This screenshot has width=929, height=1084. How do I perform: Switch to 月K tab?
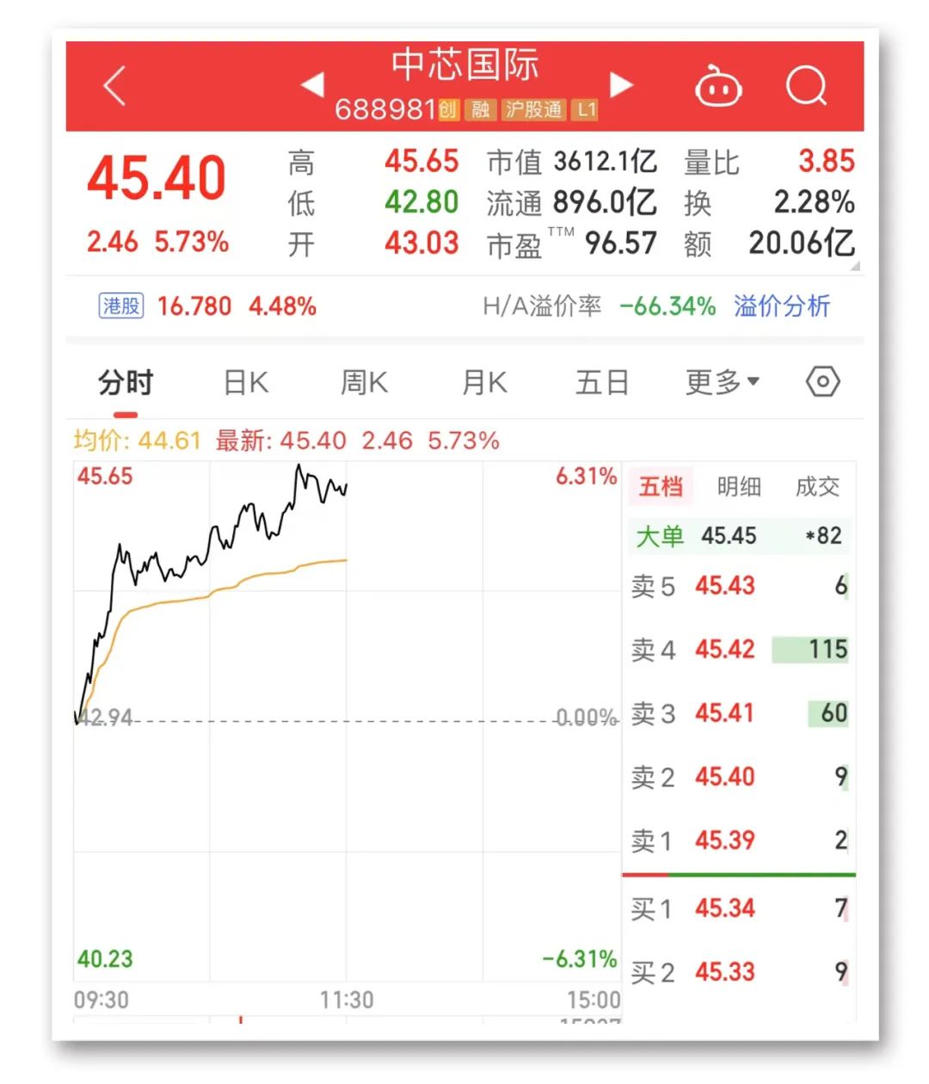tap(484, 382)
